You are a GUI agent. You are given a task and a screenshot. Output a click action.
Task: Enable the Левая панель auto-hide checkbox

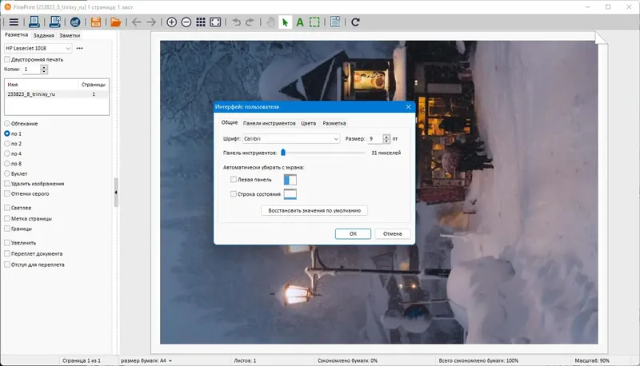(234, 180)
